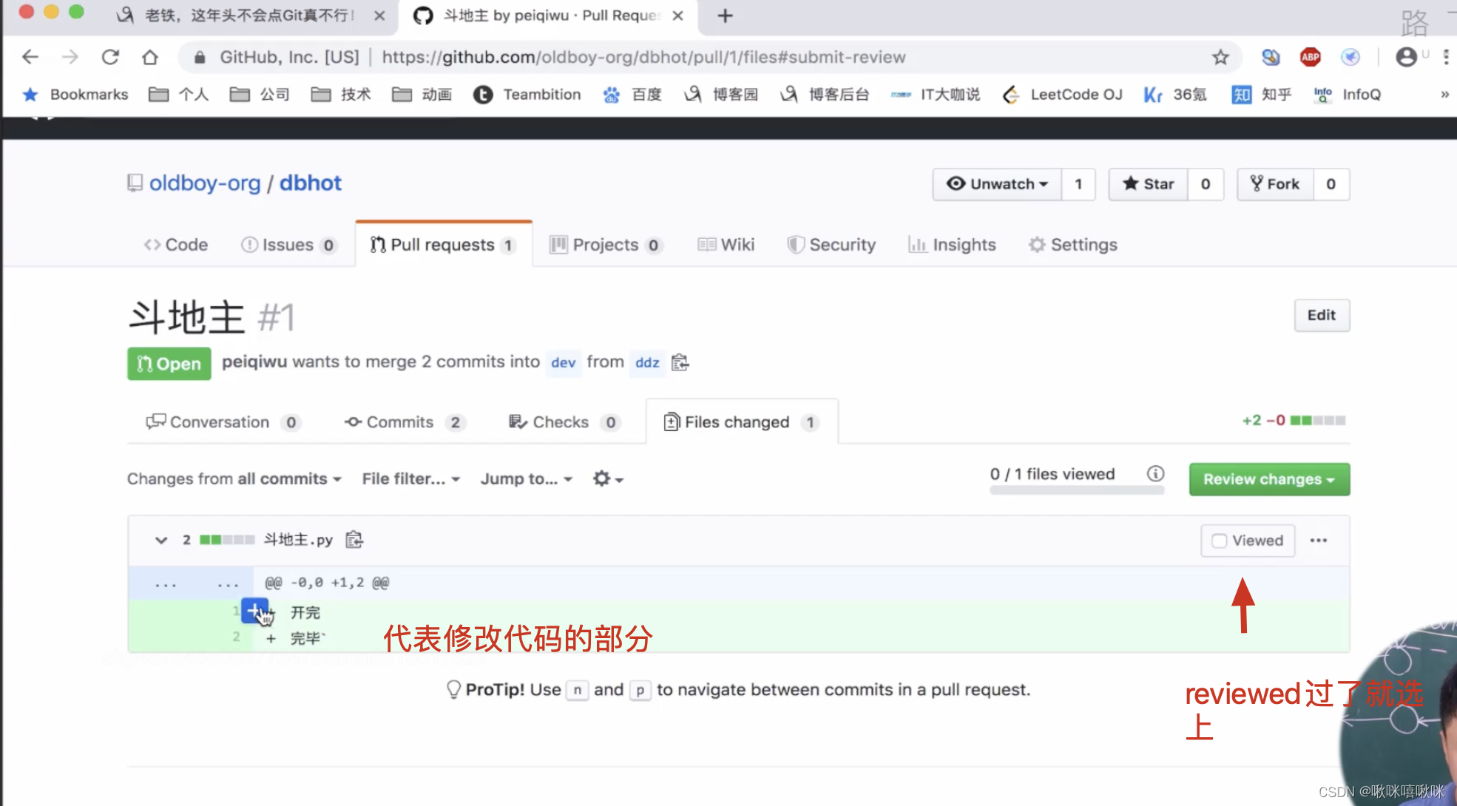Open the browser profile account icon
The width and height of the screenshot is (1457, 806).
click(1406, 57)
